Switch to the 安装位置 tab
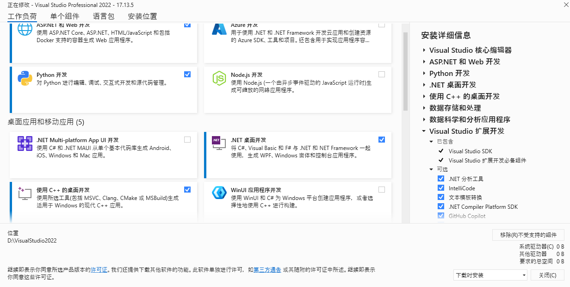This screenshot has width=570, height=287. [x=142, y=16]
